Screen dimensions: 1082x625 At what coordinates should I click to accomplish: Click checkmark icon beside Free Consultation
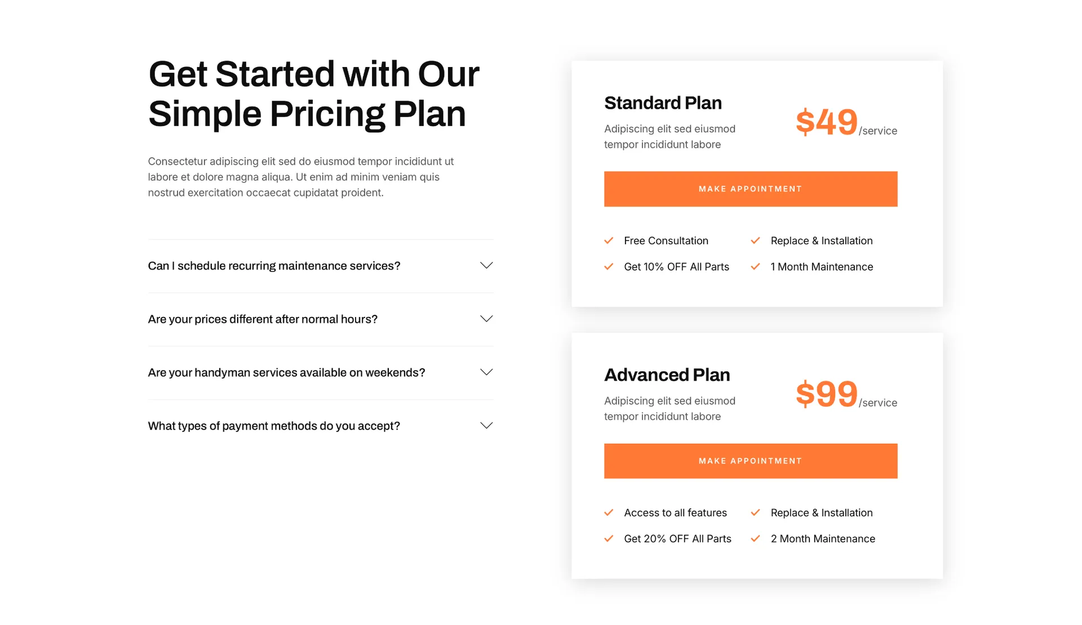point(609,240)
